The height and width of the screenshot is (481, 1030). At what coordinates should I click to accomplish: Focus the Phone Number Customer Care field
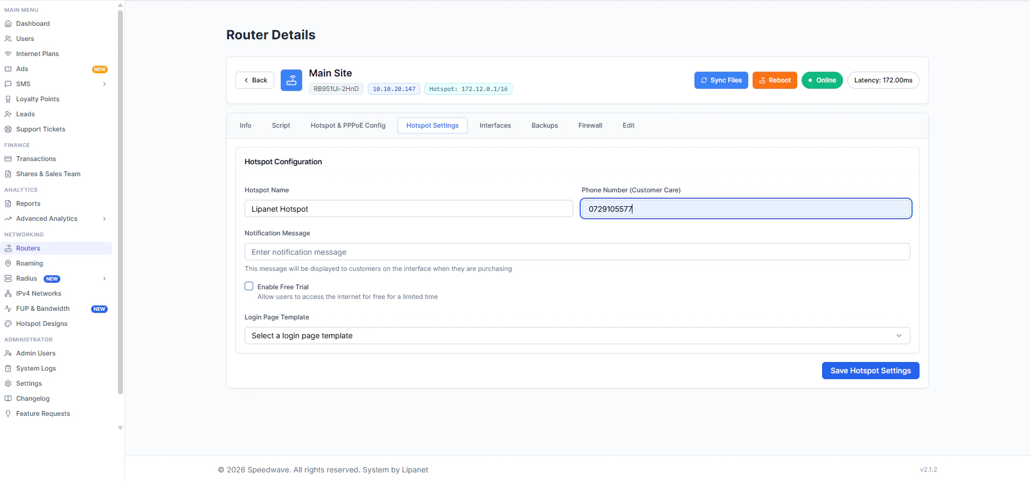[x=746, y=208]
